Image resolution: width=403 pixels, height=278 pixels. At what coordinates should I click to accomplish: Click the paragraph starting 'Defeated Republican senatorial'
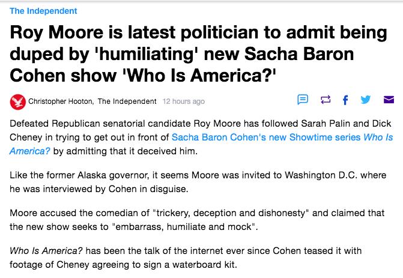point(201,137)
